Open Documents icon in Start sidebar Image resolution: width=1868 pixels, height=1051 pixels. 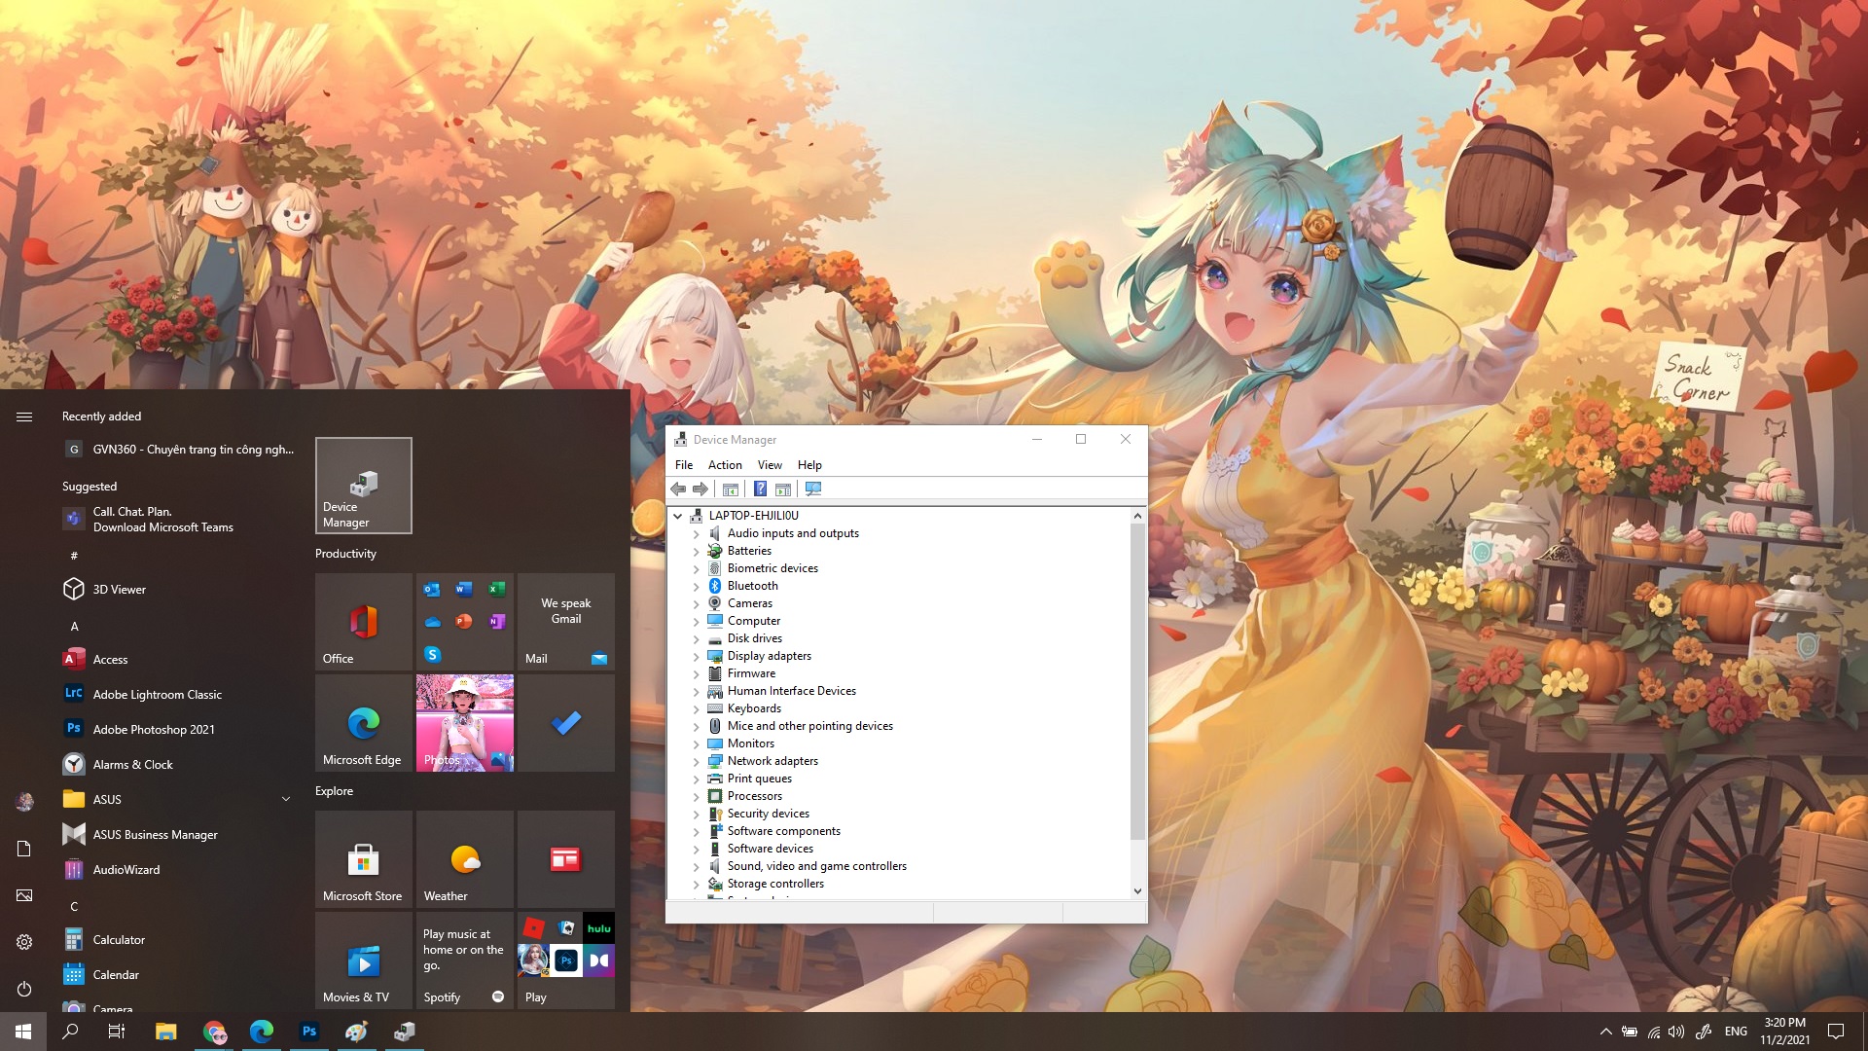click(x=24, y=849)
